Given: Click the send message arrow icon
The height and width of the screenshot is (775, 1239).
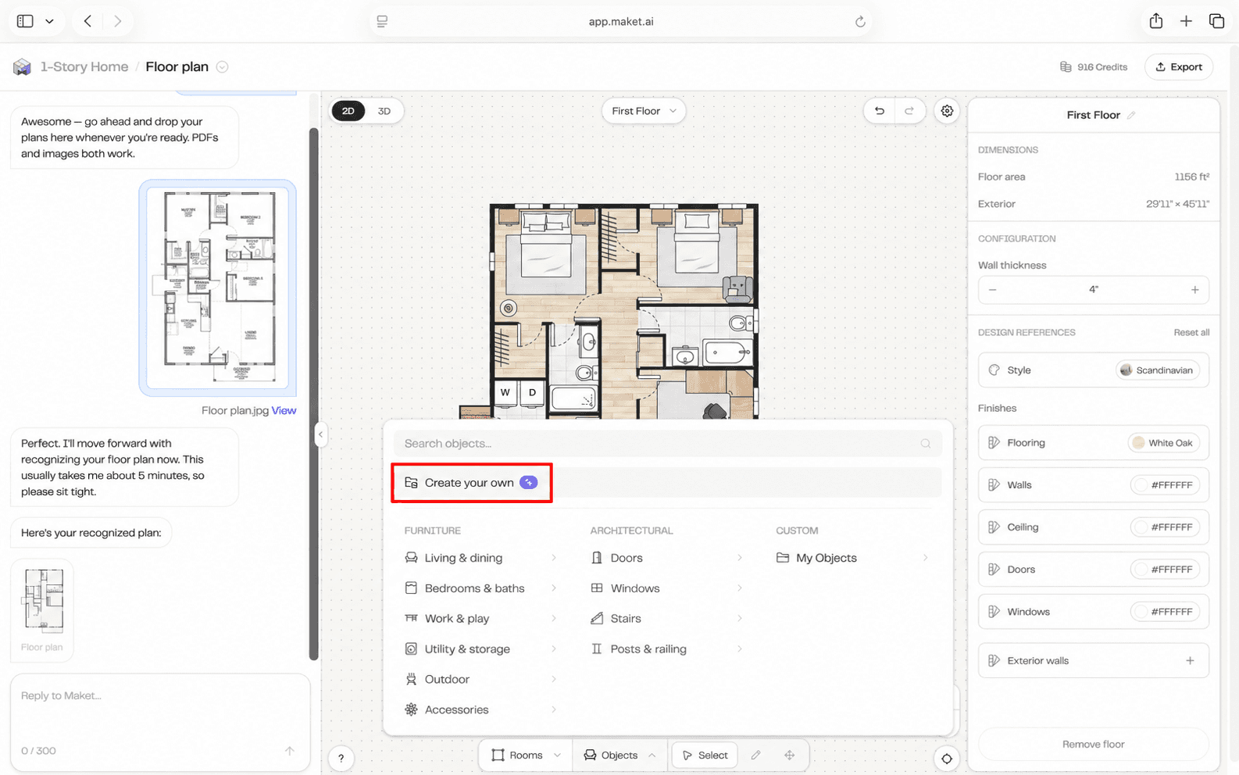Looking at the screenshot, I should (x=290, y=751).
